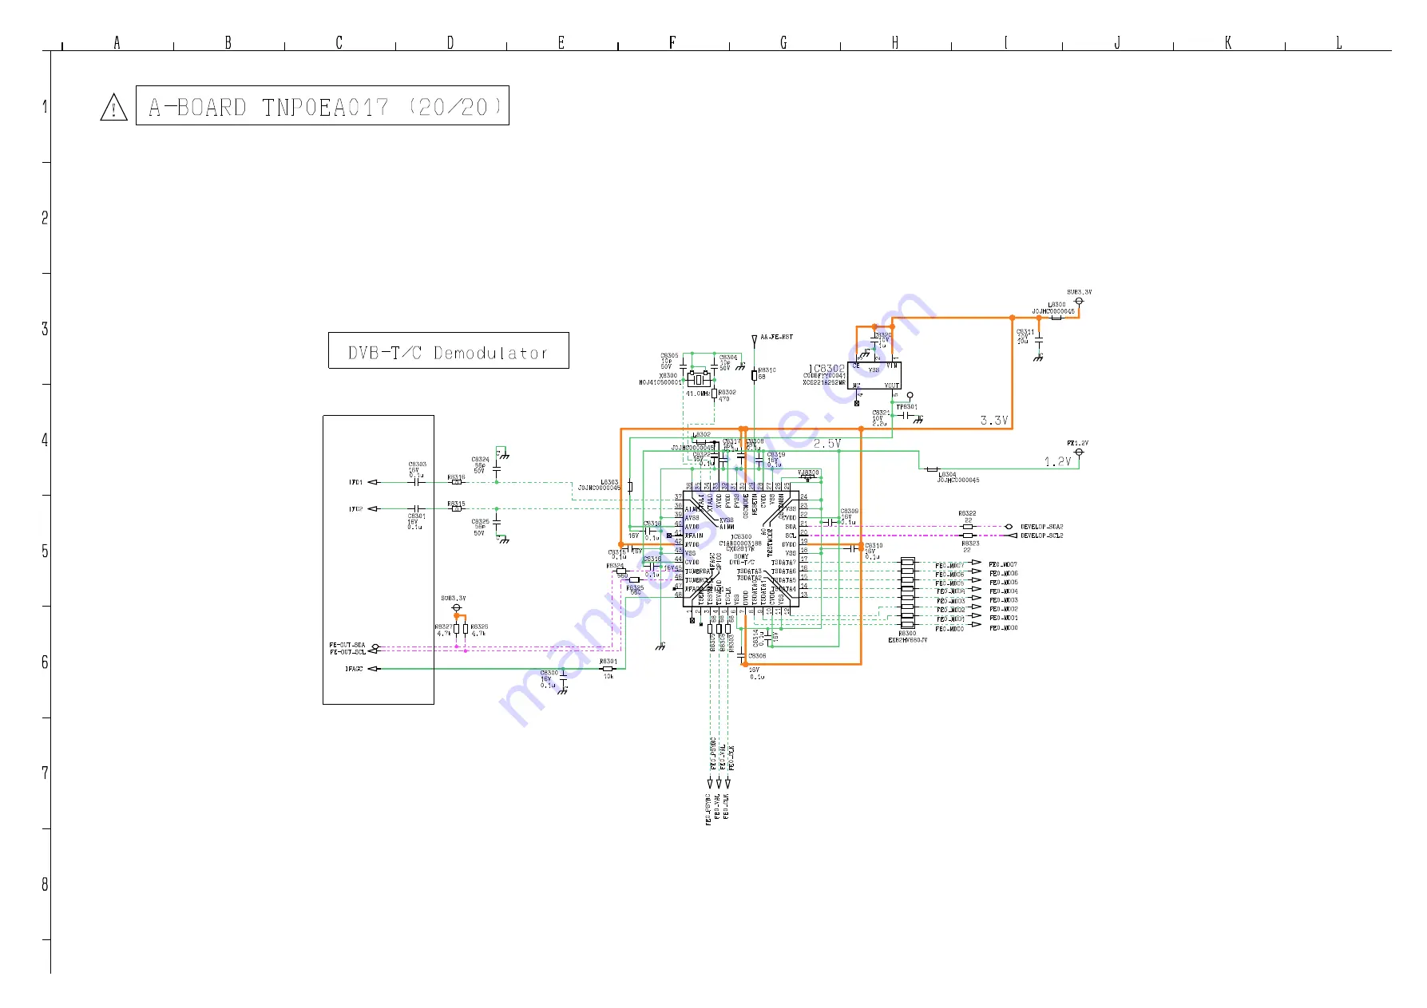
Task: Click column letter L in top ruler
Action: (1339, 43)
